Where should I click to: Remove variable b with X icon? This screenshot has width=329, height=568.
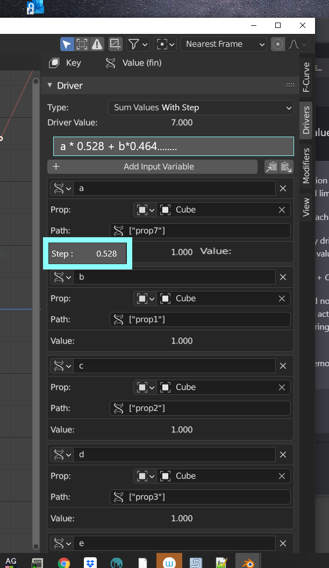point(283,277)
